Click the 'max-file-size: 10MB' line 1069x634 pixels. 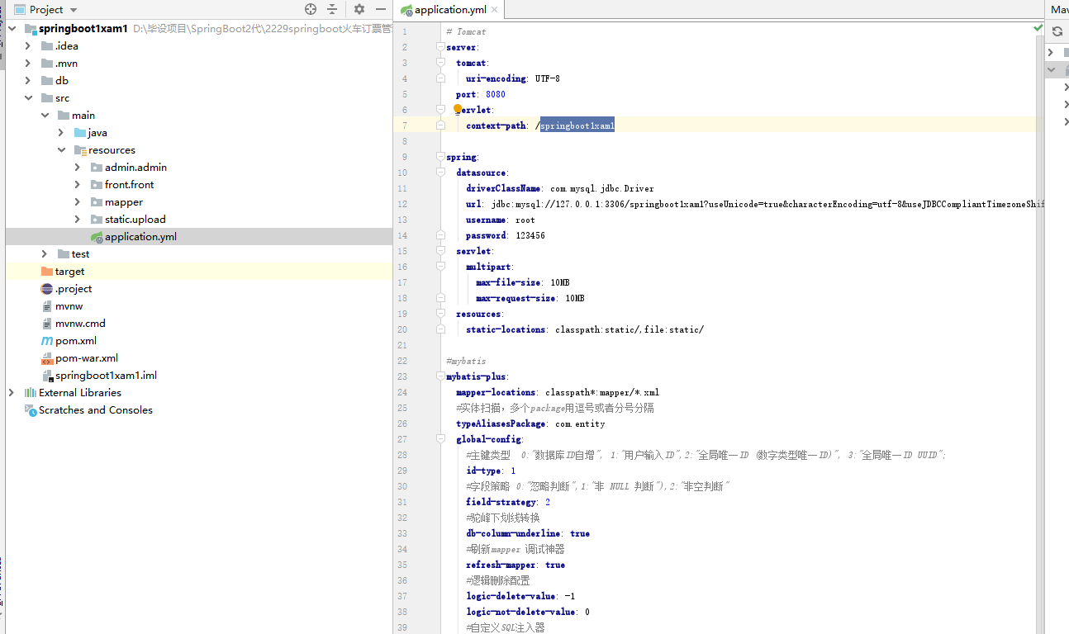[x=522, y=282]
